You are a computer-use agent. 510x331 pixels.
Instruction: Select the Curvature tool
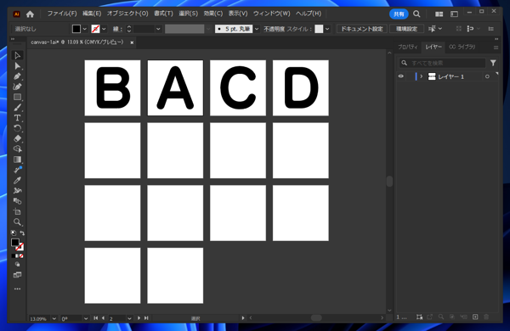[17, 87]
